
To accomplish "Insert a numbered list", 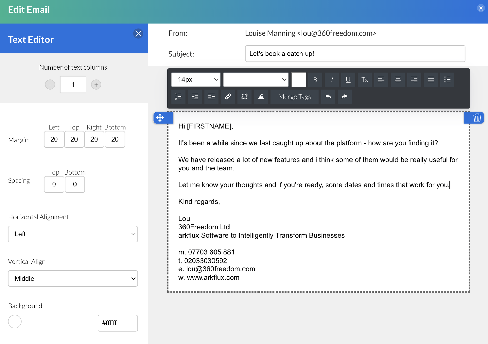I will tap(178, 96).
